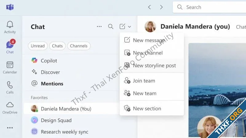Open Mentions in the chat list
Image resolution: width=246 pixels, height=138 pixels.
pos(71,84)
